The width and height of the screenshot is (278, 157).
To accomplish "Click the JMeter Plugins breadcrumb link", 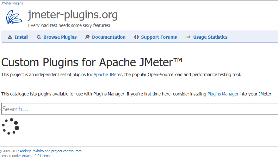I will [x=12, y=3].
